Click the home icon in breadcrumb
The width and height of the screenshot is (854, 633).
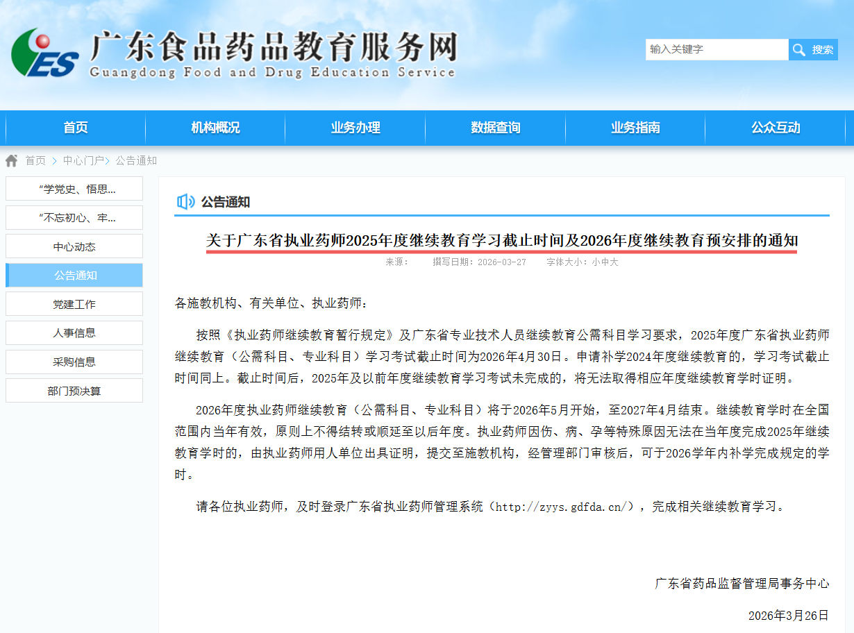(12, 161)
